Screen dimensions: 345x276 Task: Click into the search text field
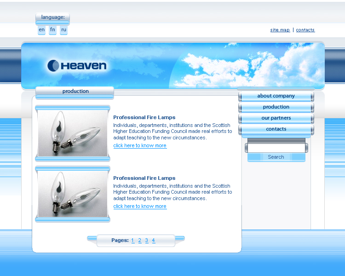(x=276, y=148)
